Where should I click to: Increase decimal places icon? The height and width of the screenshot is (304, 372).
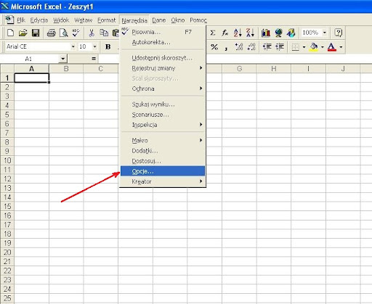(239, 46)
